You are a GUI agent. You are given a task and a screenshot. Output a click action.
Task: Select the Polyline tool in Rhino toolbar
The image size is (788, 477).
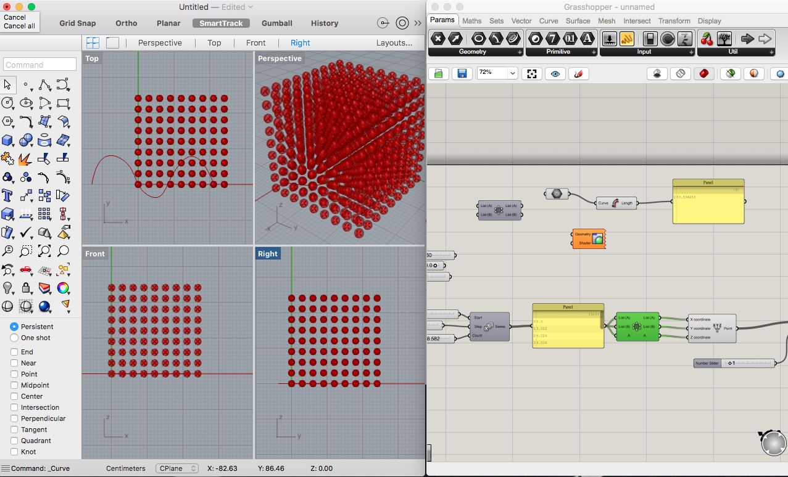click(x=44, y=85)
